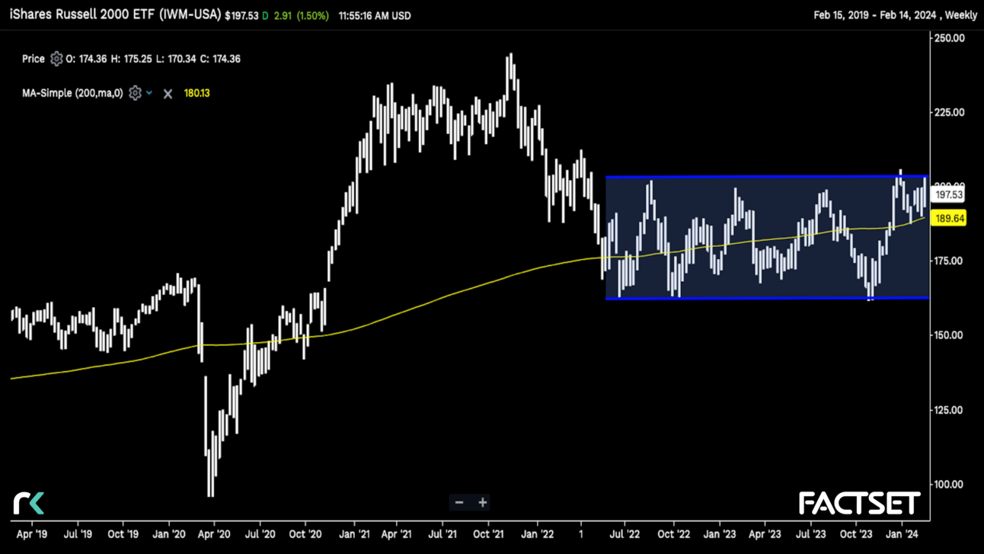
Task: Click the Weekly interval label
Action: (960, 15)
